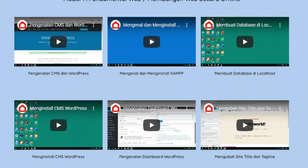Open three-dot menu on Pengenalan Dashboard video

(x=187, y=109)
